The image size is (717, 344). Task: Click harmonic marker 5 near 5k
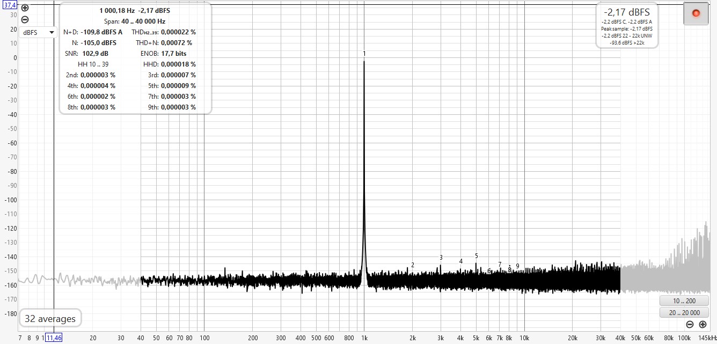pyautogui.click(x=476, y=256)
